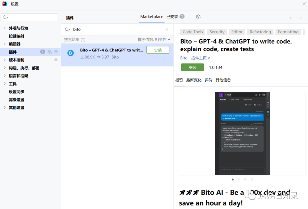The width and height of the screenshot is (308, 209).
Task: Click the 搜索结果 (1) label
Action: coord(75,40)
